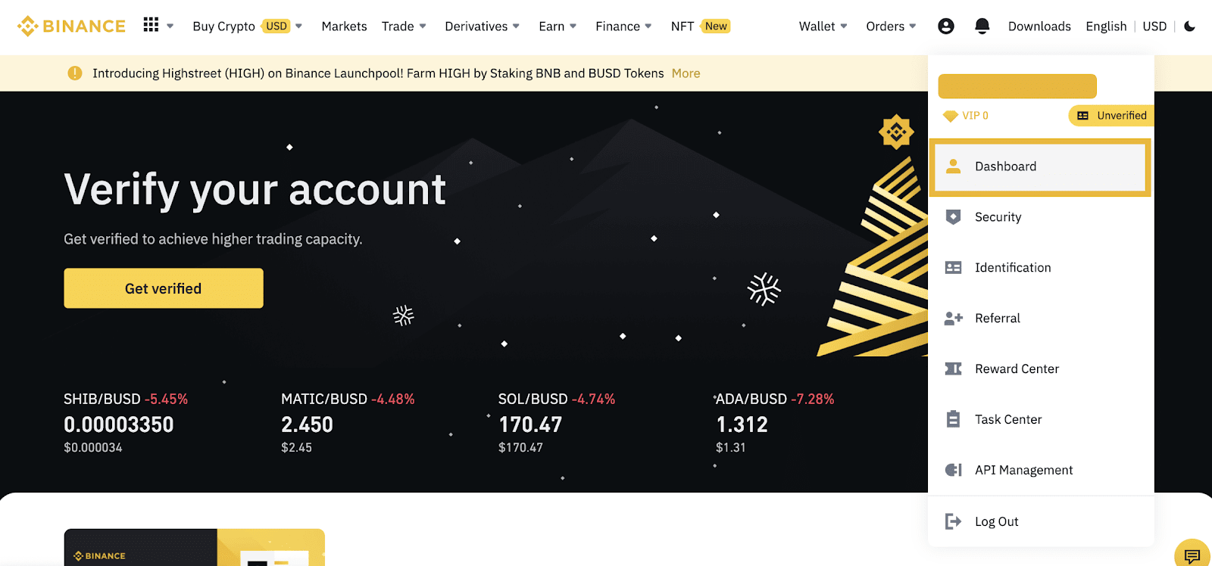1212x566 pixels.
Task: Click the announcement warning icon
Action: pyautogui.click(x=74, y=73)
